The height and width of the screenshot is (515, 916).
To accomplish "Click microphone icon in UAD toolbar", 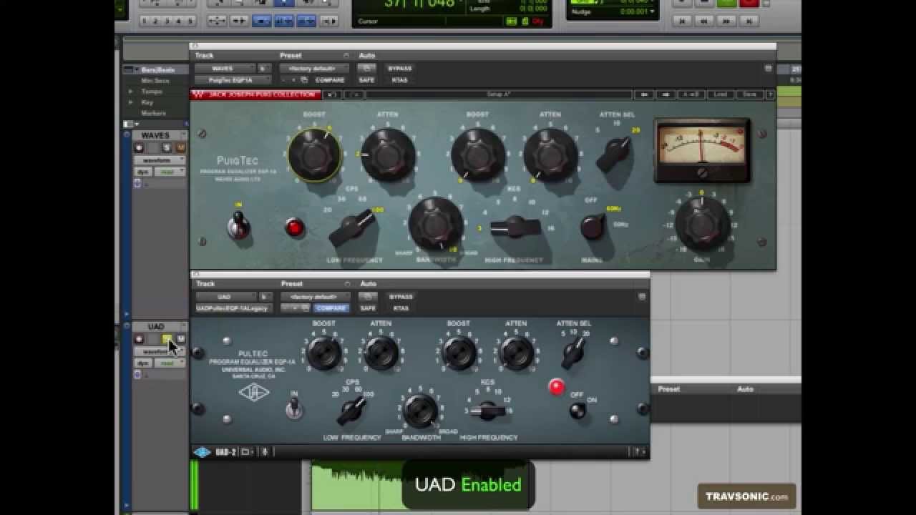I will tap(265, 452).
